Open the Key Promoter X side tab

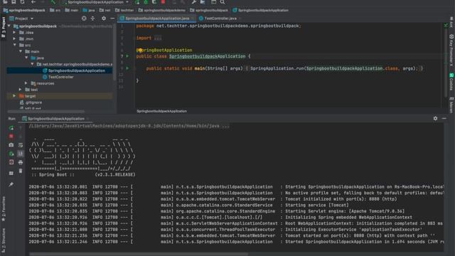coord(451,50)
